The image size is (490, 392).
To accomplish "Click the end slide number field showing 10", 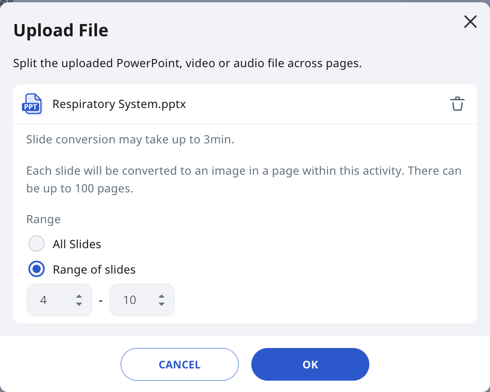I will click(x=132, y=300).
